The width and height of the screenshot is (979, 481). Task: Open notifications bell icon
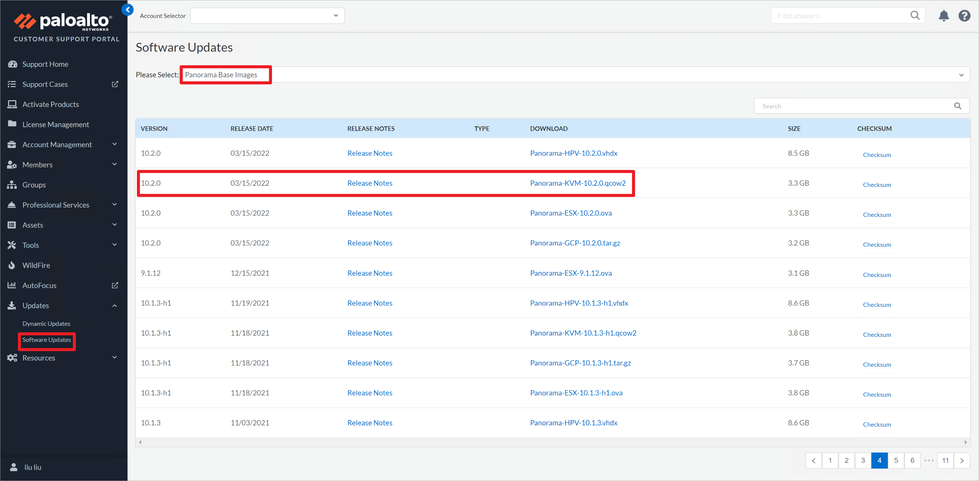944,15
